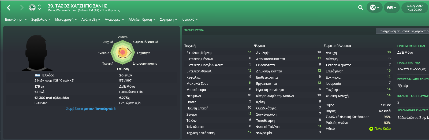
Task: Open the Ιστορικό menu
Action: pyautogui.click(x=190, y=20)
